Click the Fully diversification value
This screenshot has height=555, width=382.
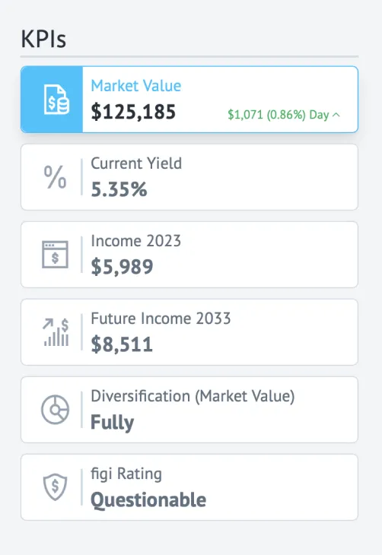[x=113, y=423]
